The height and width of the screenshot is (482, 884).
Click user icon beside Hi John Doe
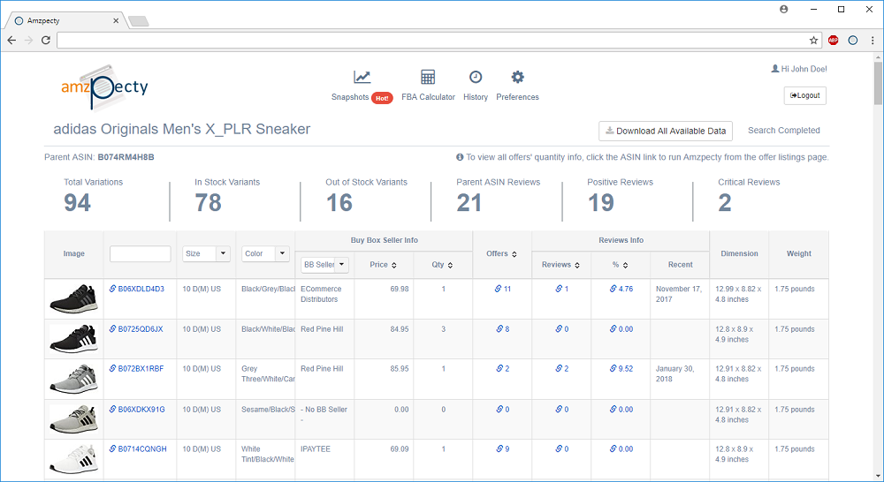(x=775, y=69)
